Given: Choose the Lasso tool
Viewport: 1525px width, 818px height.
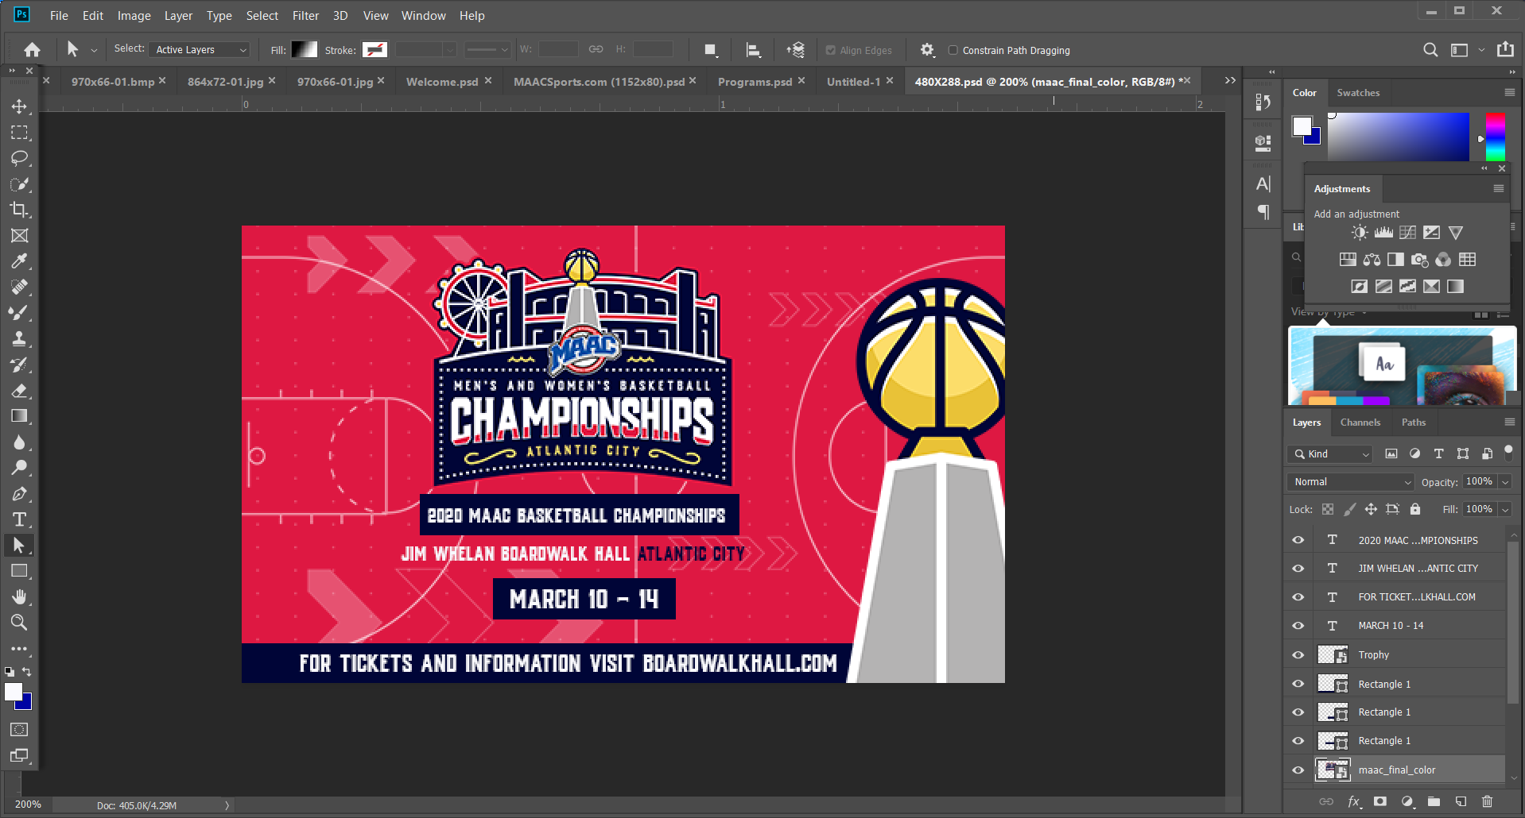Looking at the screenshot, I should 19,158.
